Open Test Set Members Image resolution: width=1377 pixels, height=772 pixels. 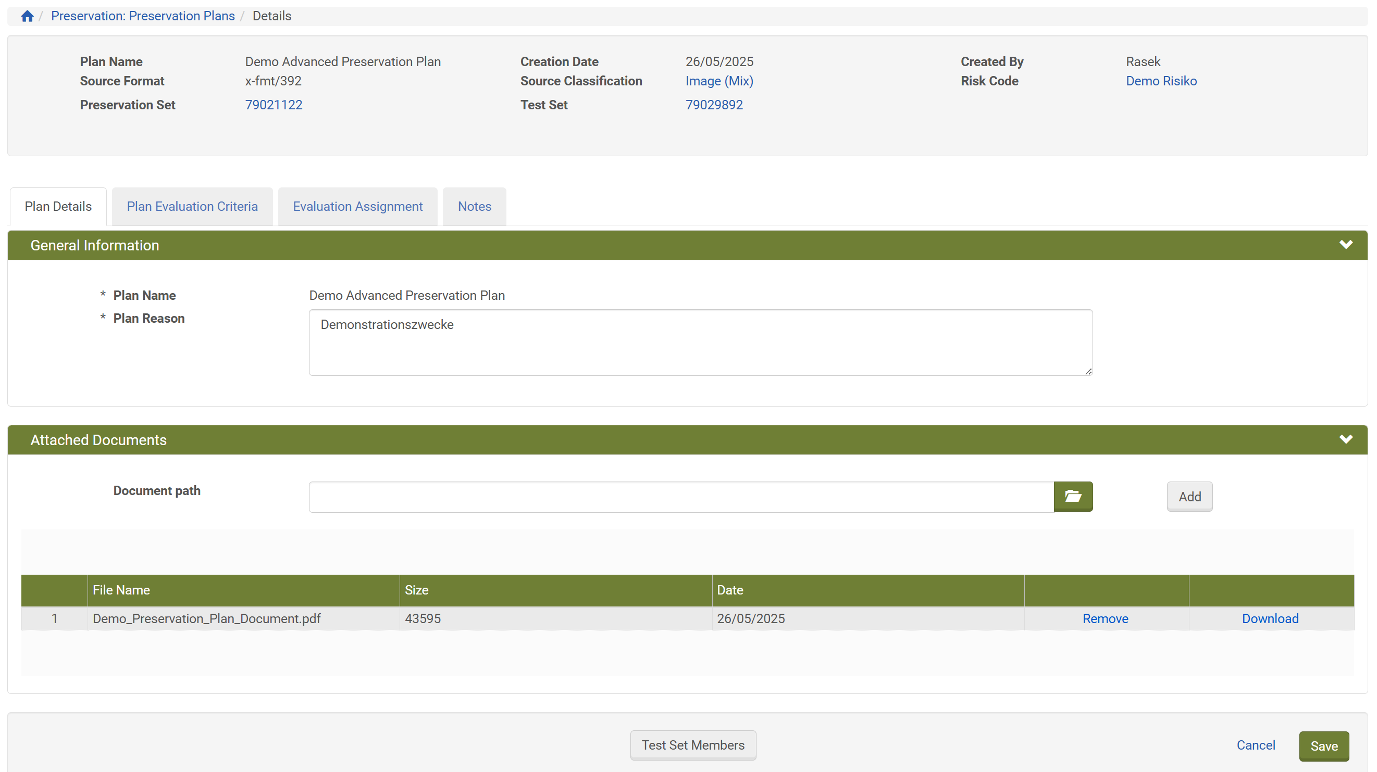pos(693,745)
